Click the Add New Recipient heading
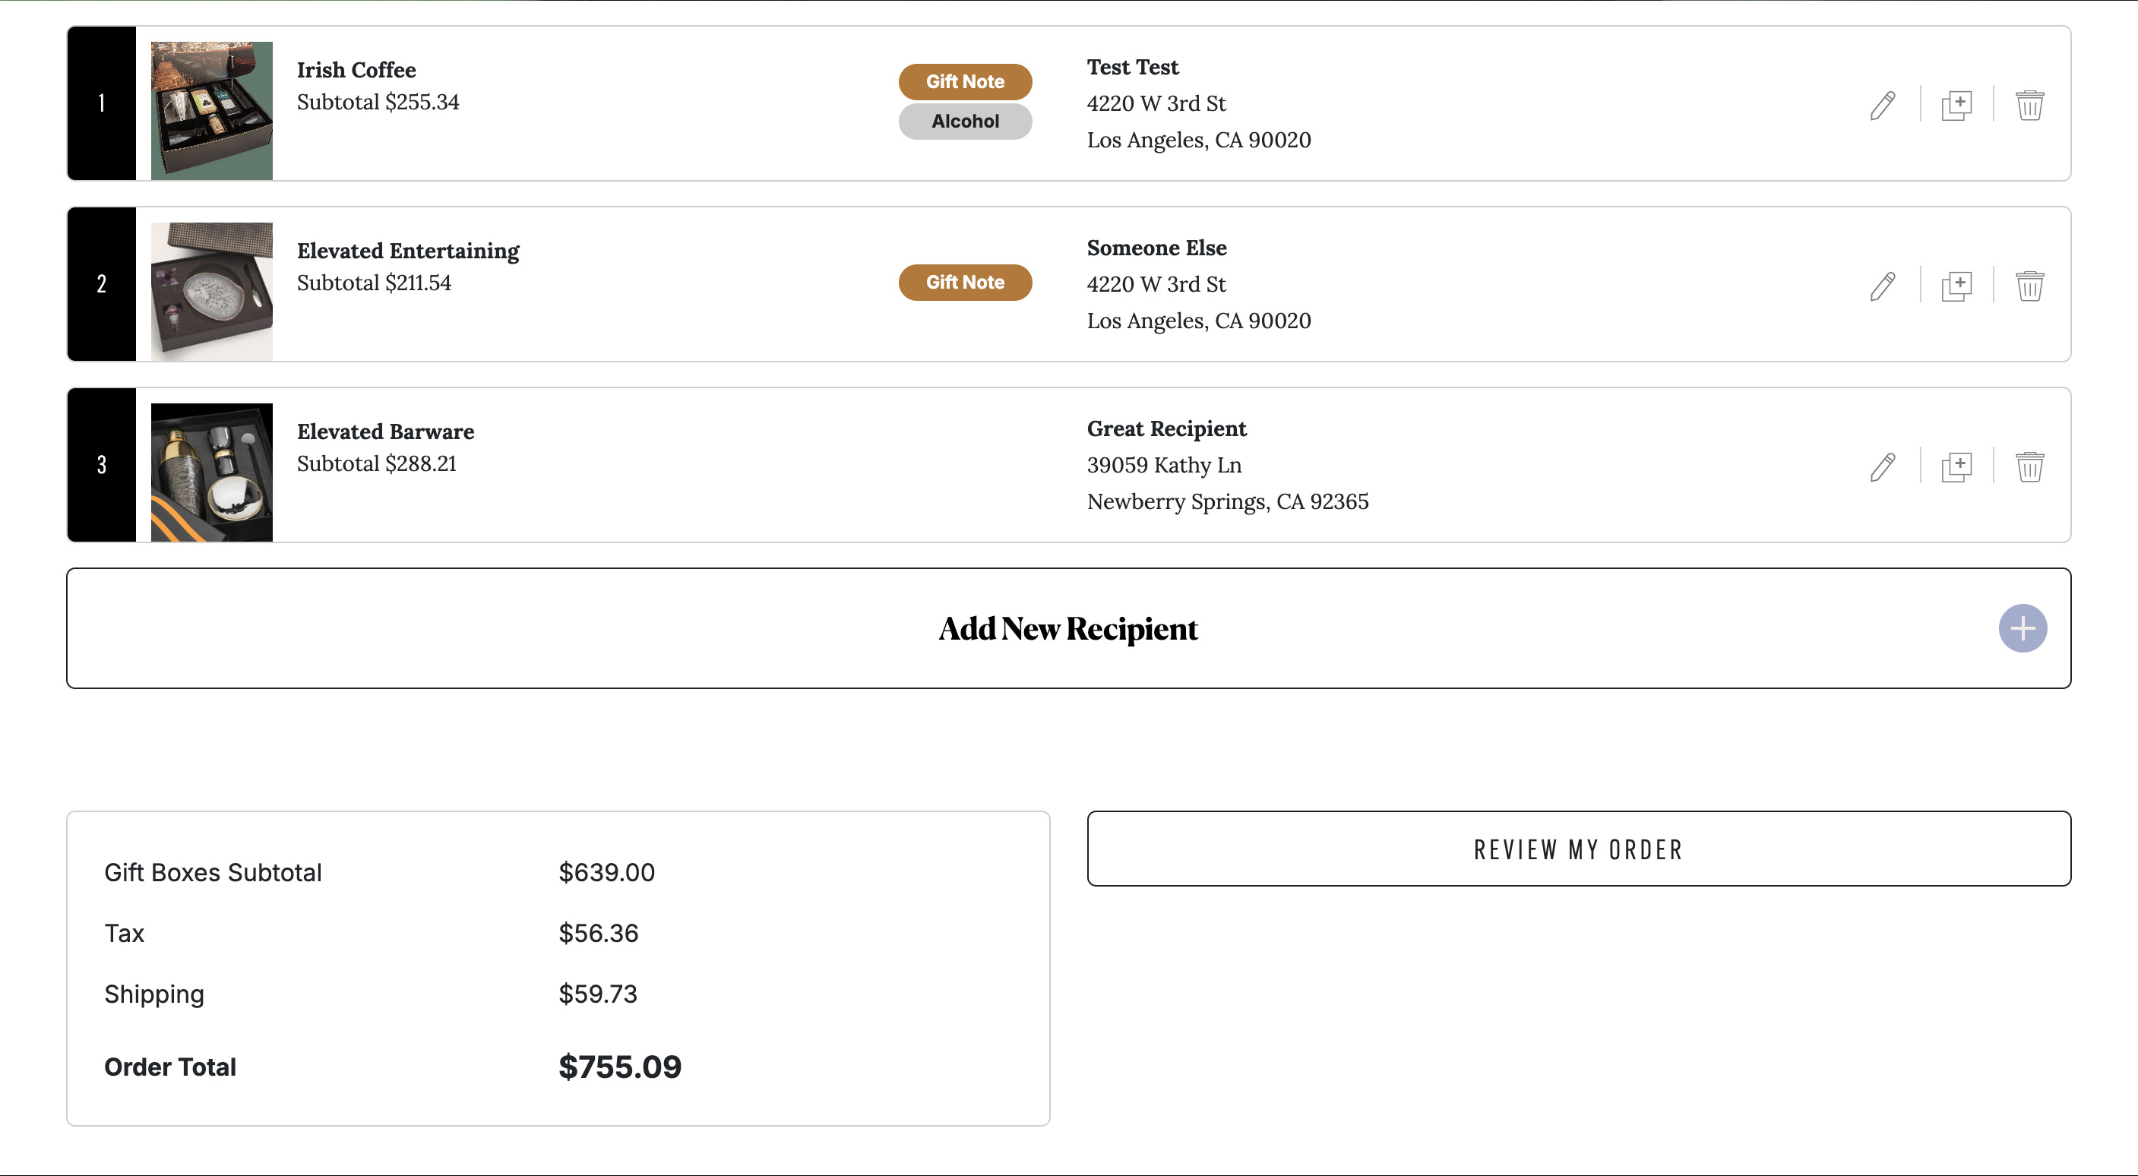Screen dimensions: 2138x1176 click(x=1067, y=629)
